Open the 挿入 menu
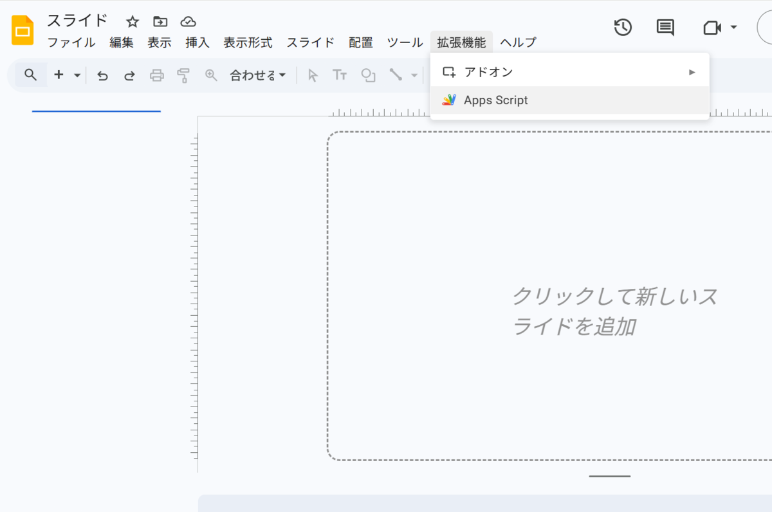Viewport: 772px width, 512px height. pos(198,42)
